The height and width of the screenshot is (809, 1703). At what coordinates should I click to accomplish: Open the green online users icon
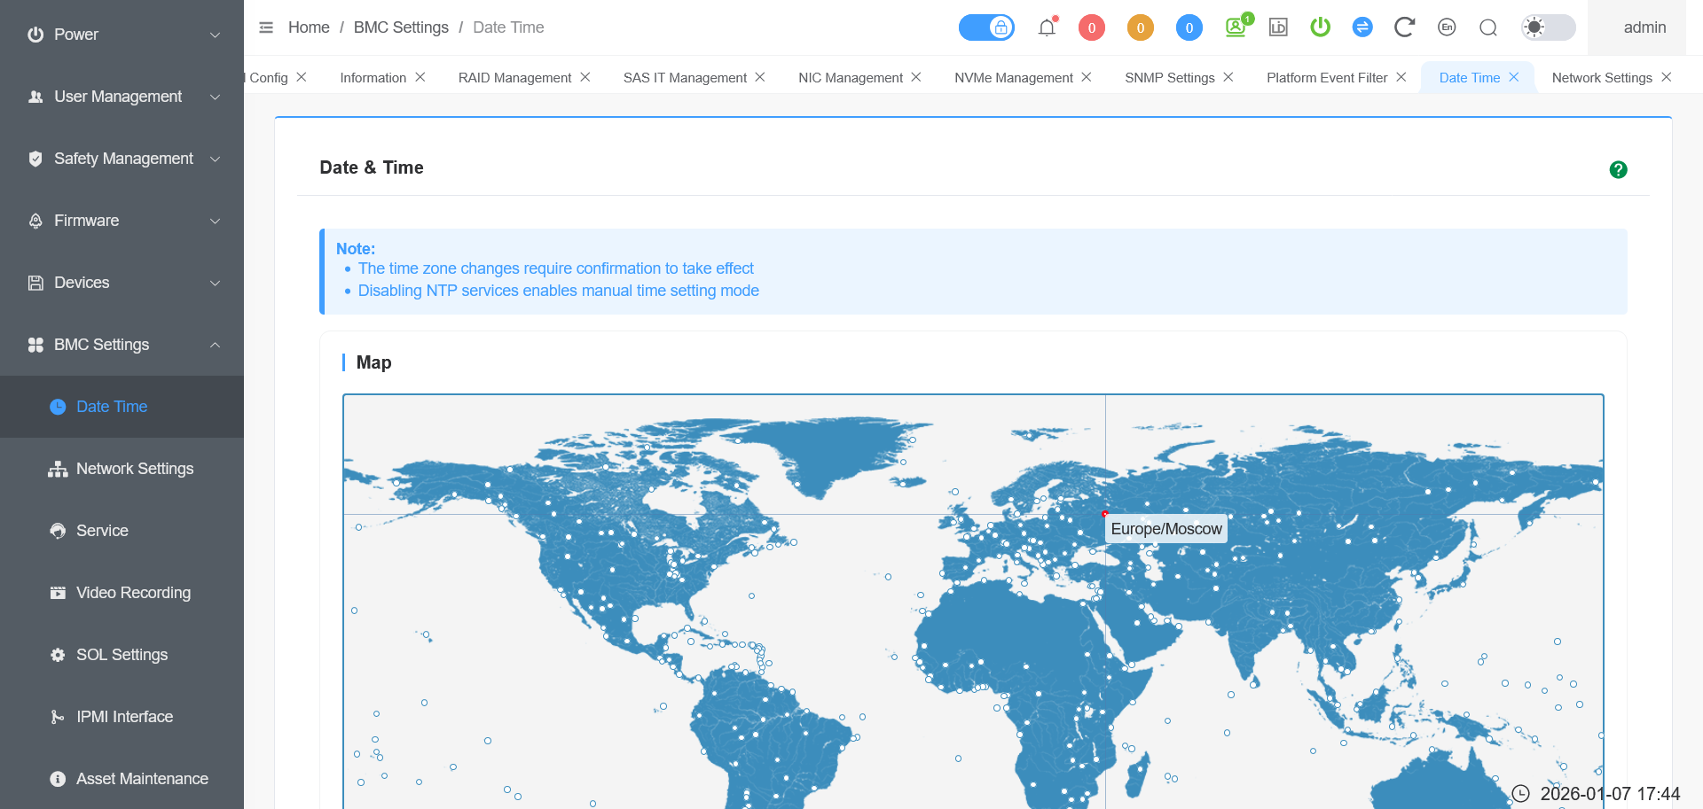[1236, 27]
